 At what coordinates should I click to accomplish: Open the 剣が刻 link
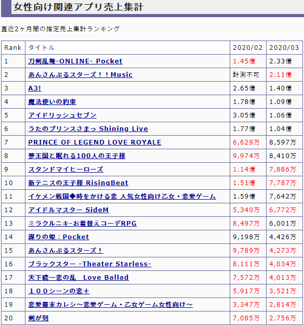38,318
